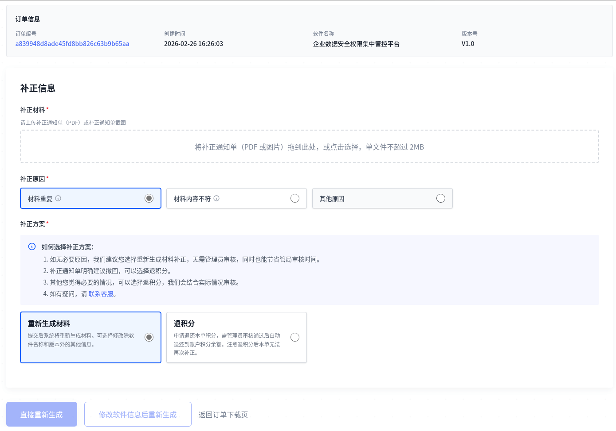The image size is (616, 431).
Task: Click the upload dropzone to choose a file
Action: pyautogui.click(x=310, y=146)
